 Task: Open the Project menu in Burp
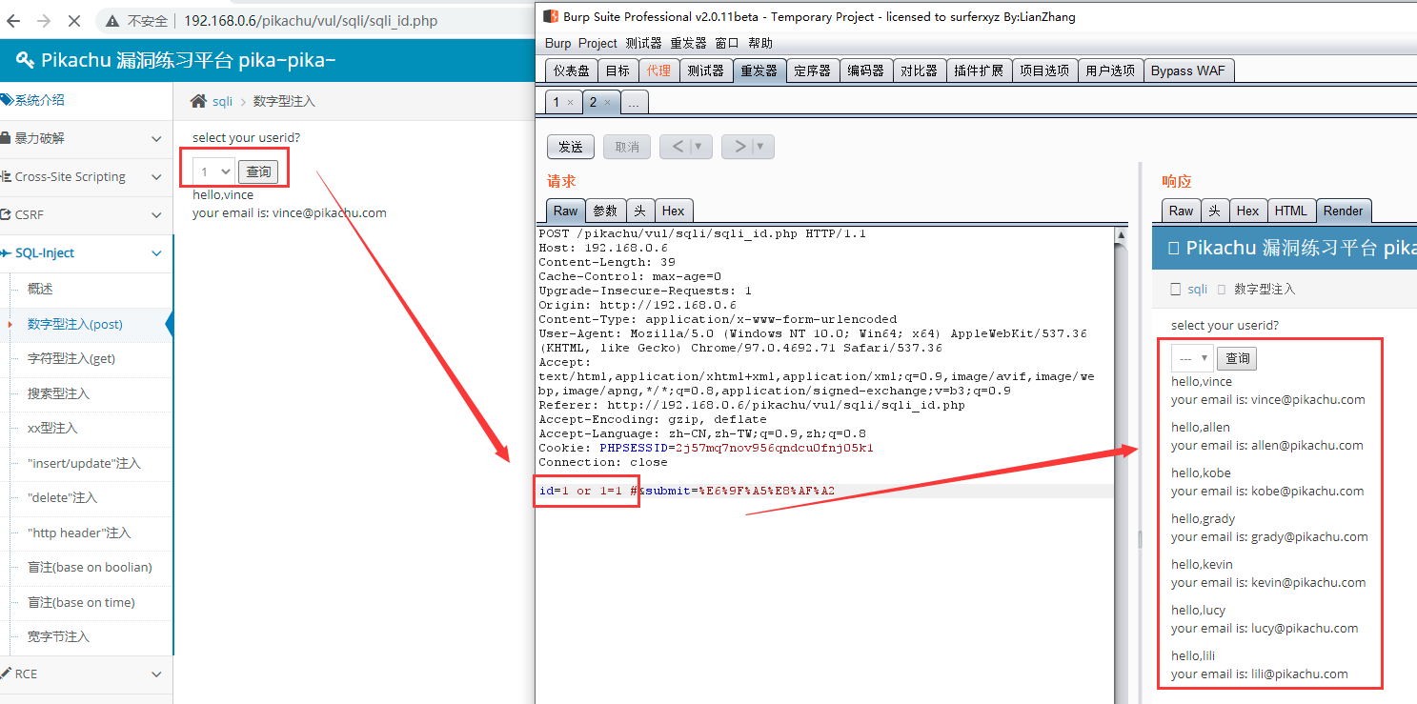pos(597,43)
